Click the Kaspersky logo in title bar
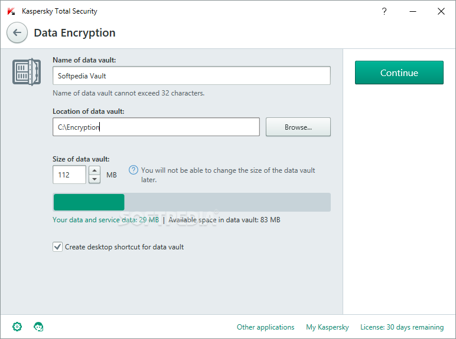The width and height of the screenshot is (456, 339). click(x=11, y=11)
